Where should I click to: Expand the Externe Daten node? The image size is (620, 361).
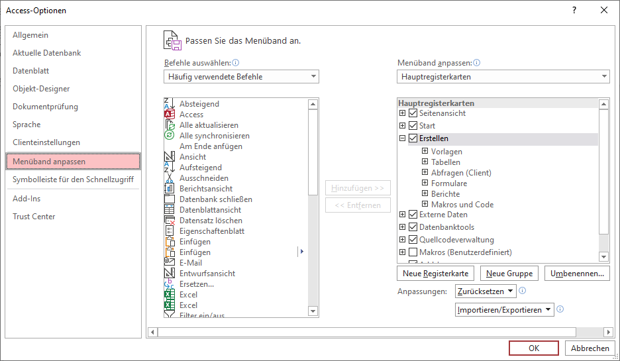point(403,215)
